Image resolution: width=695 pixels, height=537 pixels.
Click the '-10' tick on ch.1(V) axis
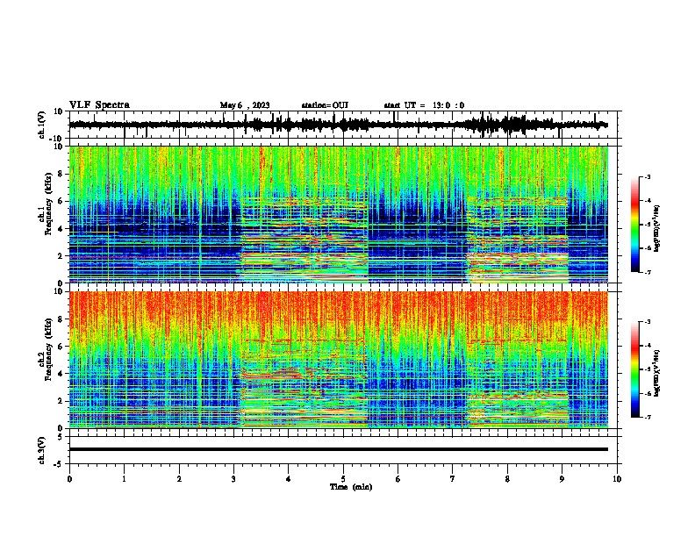(x=57, y=139)
